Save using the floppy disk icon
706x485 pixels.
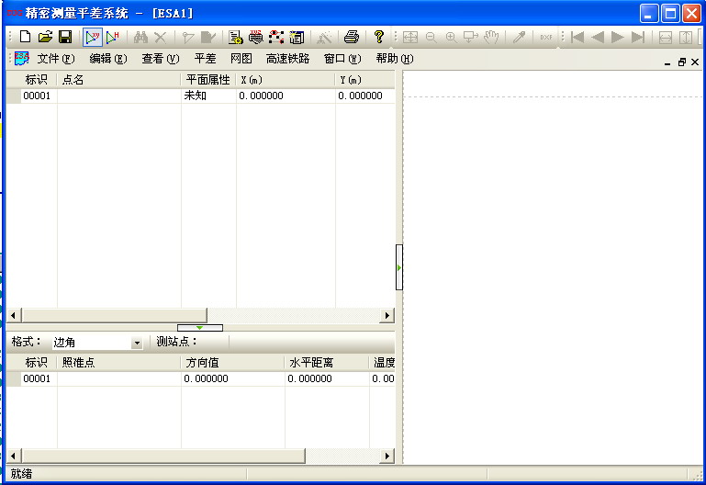[65, 37]
